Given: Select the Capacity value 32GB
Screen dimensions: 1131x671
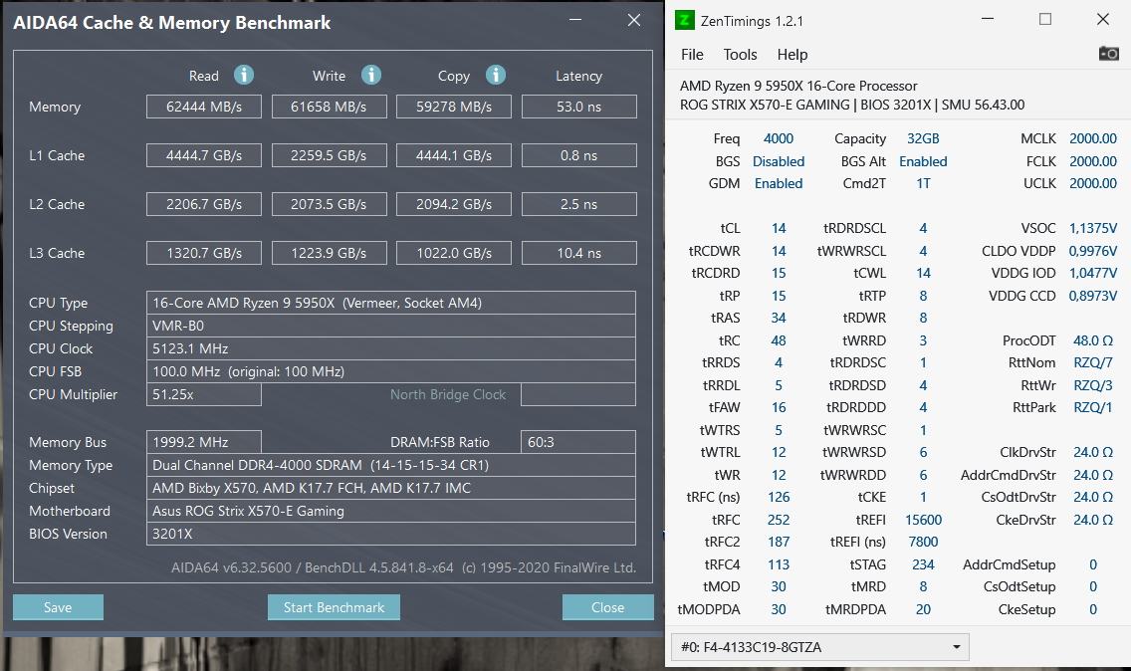Looking at the screenshot, I should pyautogui.click(x=923, y=138).
